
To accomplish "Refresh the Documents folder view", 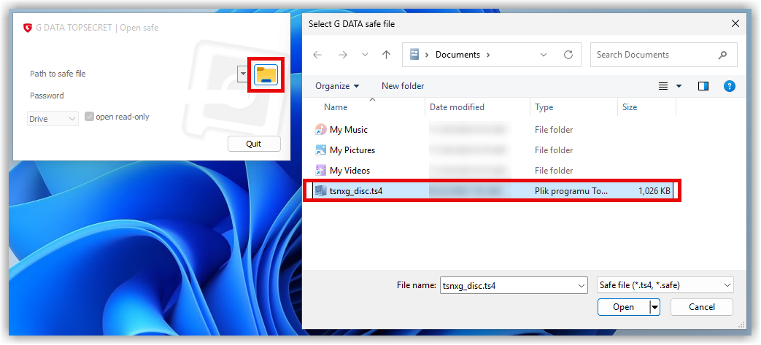I will pos(568,55).
